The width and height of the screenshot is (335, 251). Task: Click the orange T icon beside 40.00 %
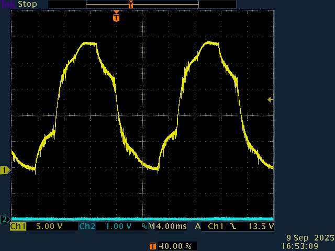click(152, 246)
